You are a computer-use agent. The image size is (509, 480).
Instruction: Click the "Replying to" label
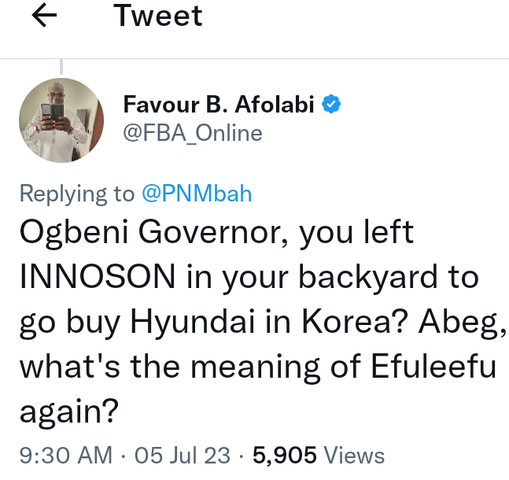(77, 194)
